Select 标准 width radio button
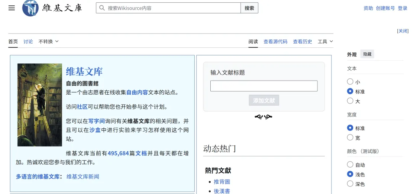Viewport: 413px width, 194px height. click(x=350, y=128)
